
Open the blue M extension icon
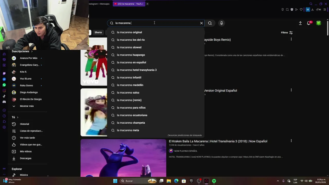coord(308,10)
